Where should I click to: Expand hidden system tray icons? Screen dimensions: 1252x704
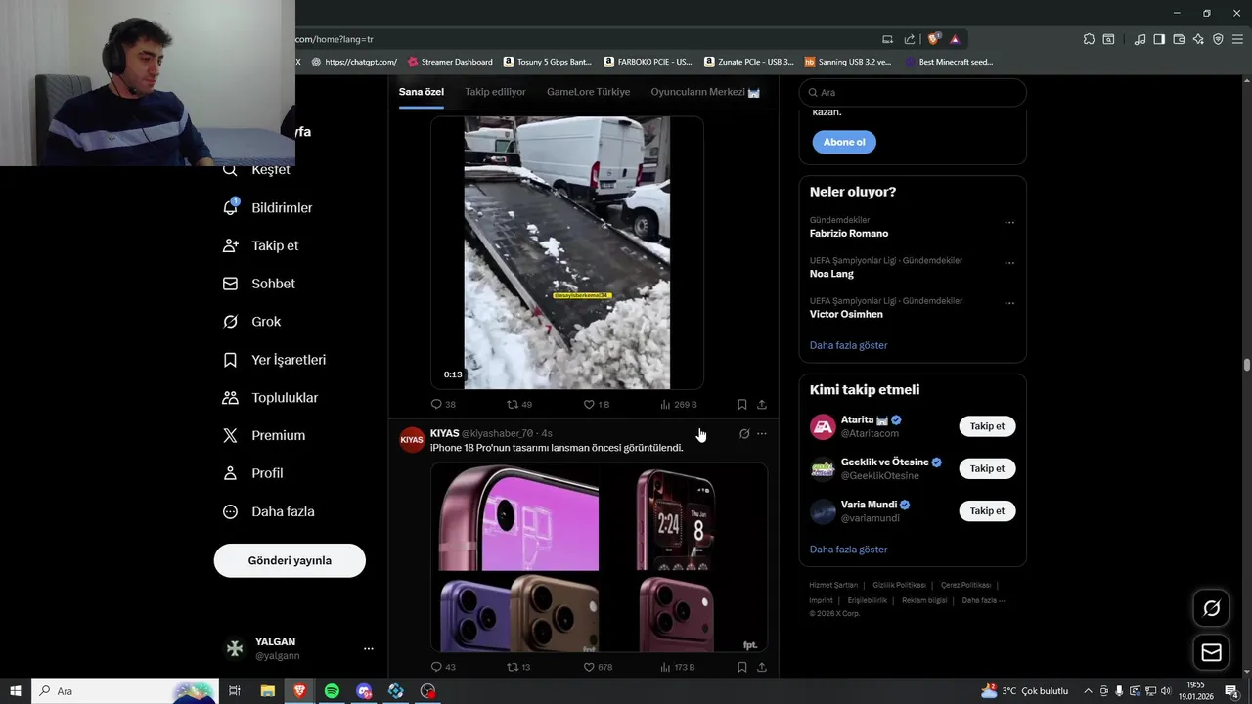pyautogui.click(x=1088, y=691)
